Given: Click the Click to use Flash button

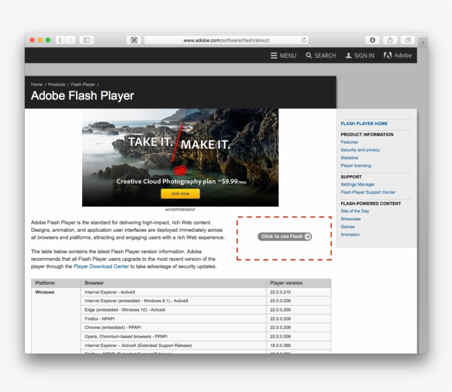Looking at the screenshot, I should coord(284,237).
